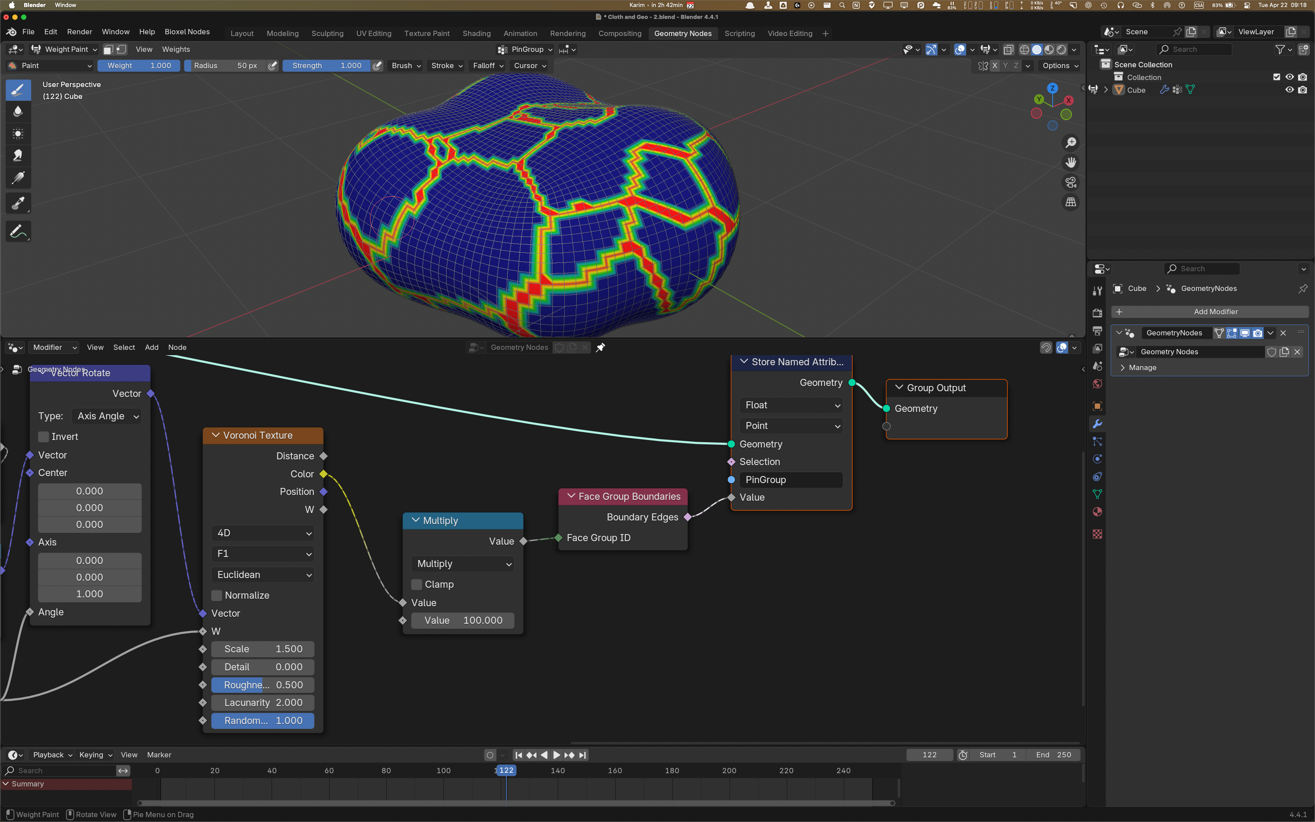Open the File menu
The image size is (1315, 822).
(x=28, y=32)
